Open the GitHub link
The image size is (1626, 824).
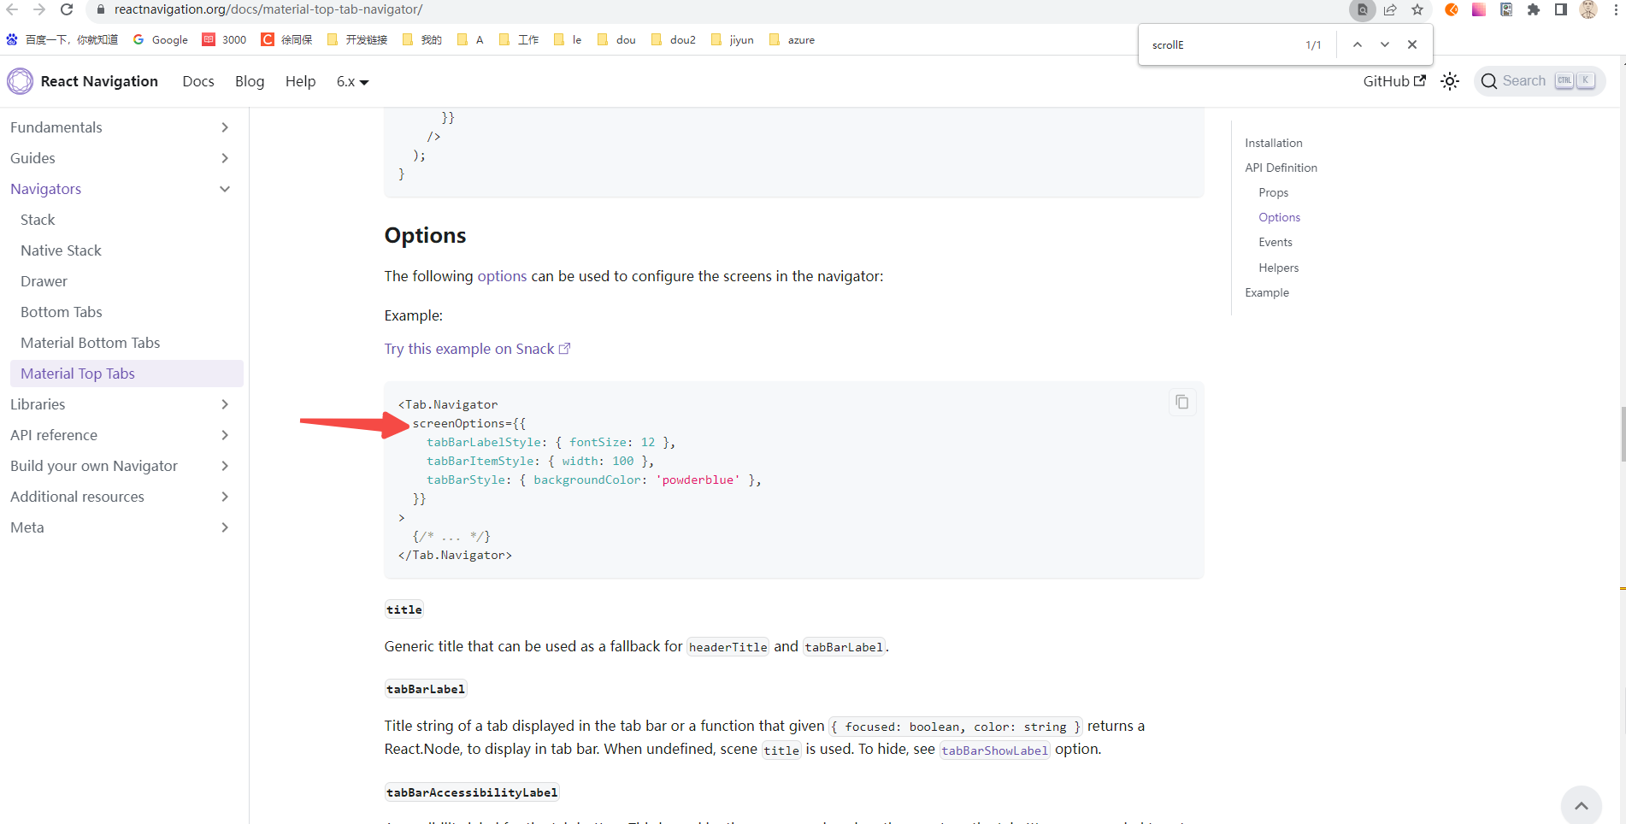coord(1394,81)
